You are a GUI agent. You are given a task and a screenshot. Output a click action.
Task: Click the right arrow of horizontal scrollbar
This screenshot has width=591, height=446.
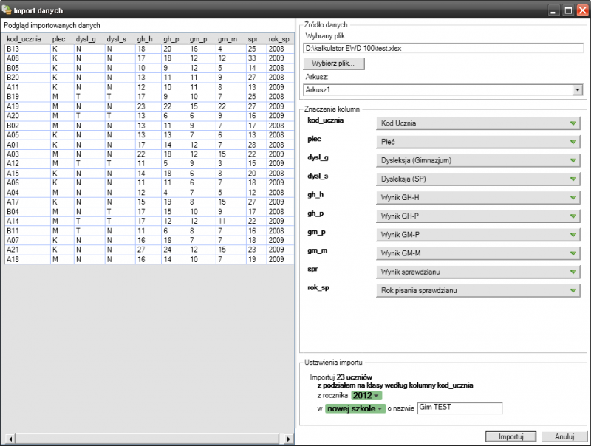(x=288, y=439)
